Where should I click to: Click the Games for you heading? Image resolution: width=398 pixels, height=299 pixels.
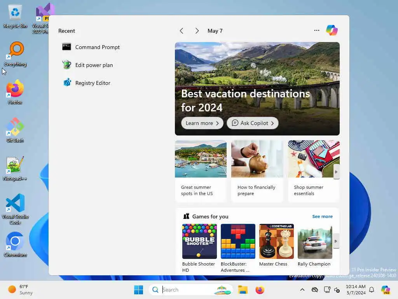click(x=210, y=216)
